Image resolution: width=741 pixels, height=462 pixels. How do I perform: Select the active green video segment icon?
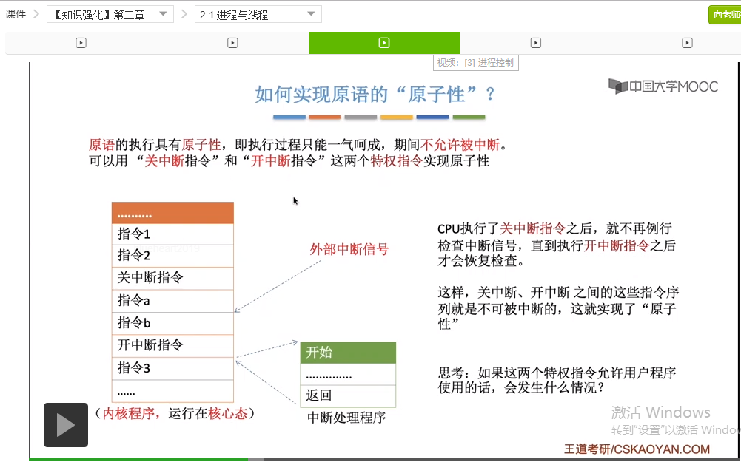pyautogui.click(x=383, y=43)
